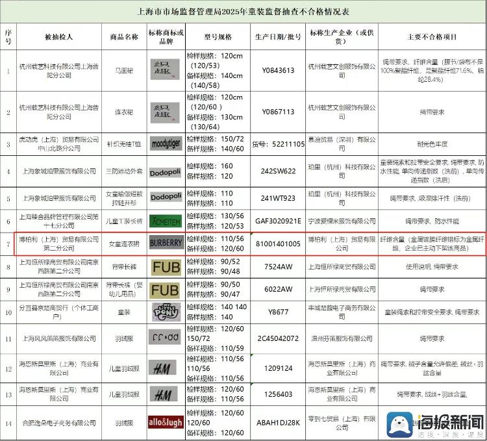The width and height of the screenshot is (487, 441).
Task: Click the 序号 column header
Action: (x=8, y=37)
